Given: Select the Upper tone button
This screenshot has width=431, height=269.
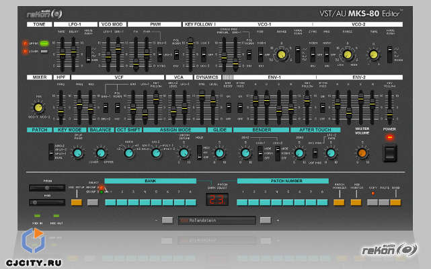Looking at the screenshot, I should 44,44.
